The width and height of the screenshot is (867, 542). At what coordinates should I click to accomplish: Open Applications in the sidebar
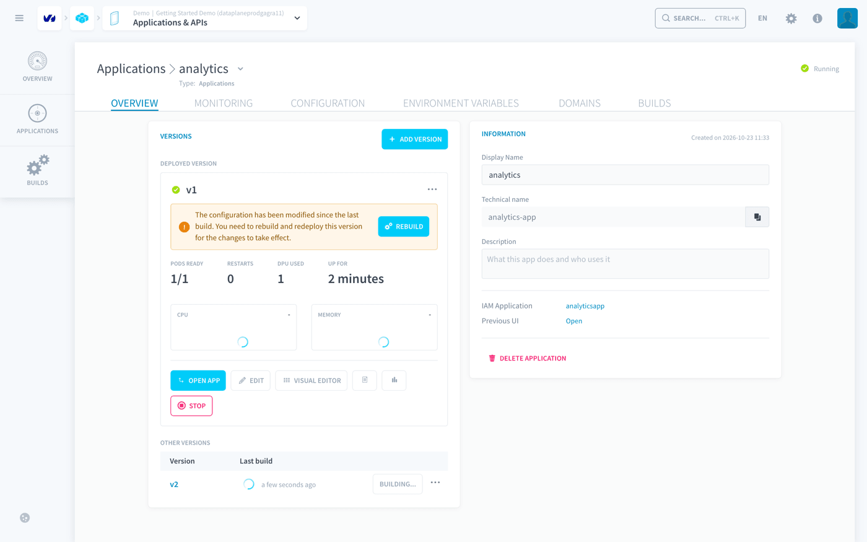click(x=37, y=120)
